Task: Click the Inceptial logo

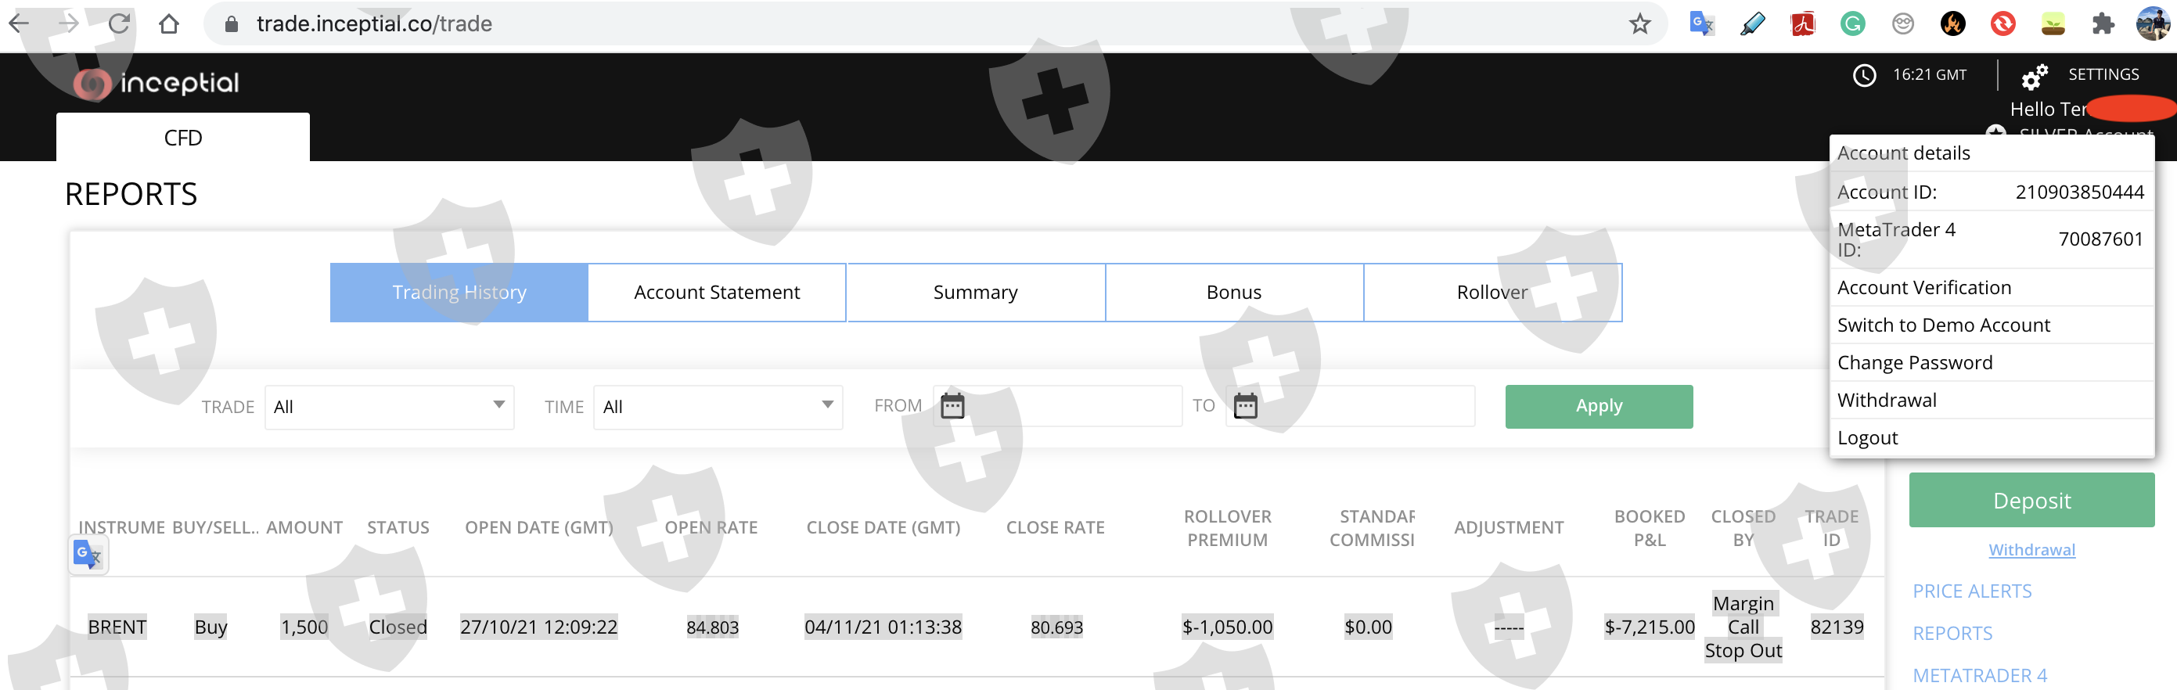Action: tap(157, 83)
